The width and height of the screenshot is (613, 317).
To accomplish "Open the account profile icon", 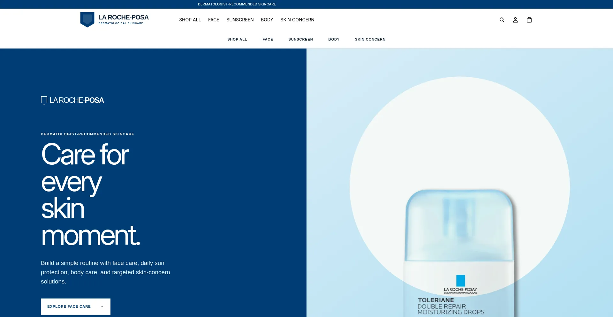I will click(x=515, y=20).
